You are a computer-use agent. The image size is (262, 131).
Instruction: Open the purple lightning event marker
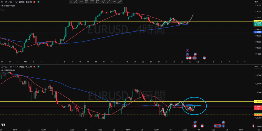pyautogui.click(x=188, y=51)
